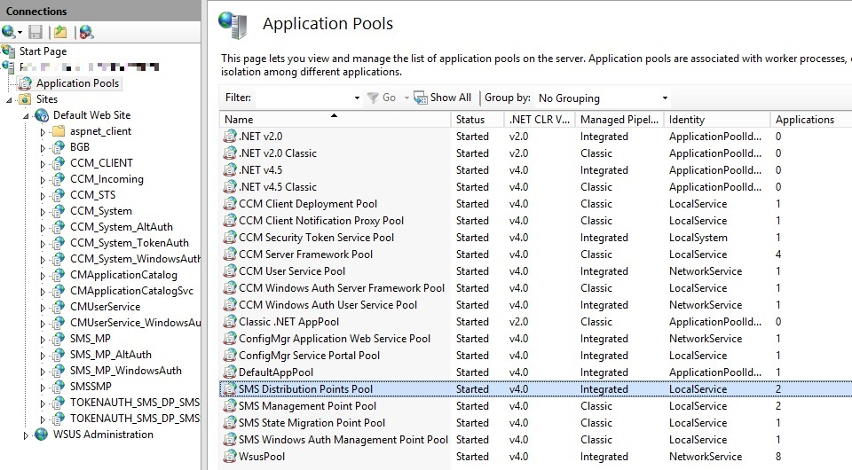Select CCM Windows Auth User Service Pool
Image resolution: width=852 pixels, height=470 pixels.
click(x=536, y=305)
